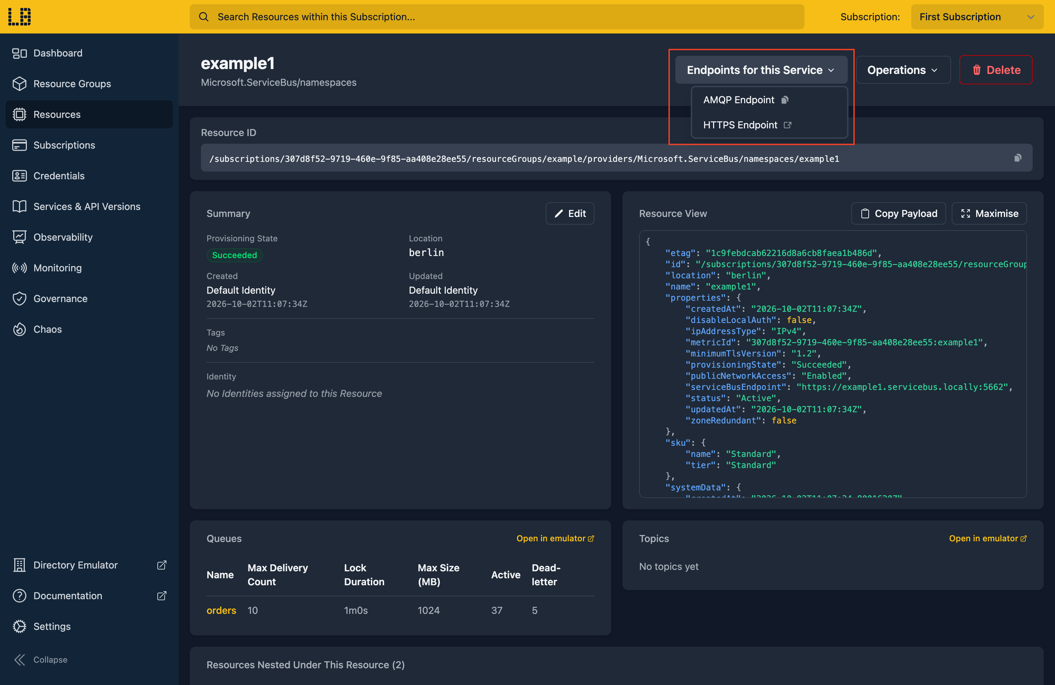Select AMQP Endpoint menu entry

click(x=769, y=100)
